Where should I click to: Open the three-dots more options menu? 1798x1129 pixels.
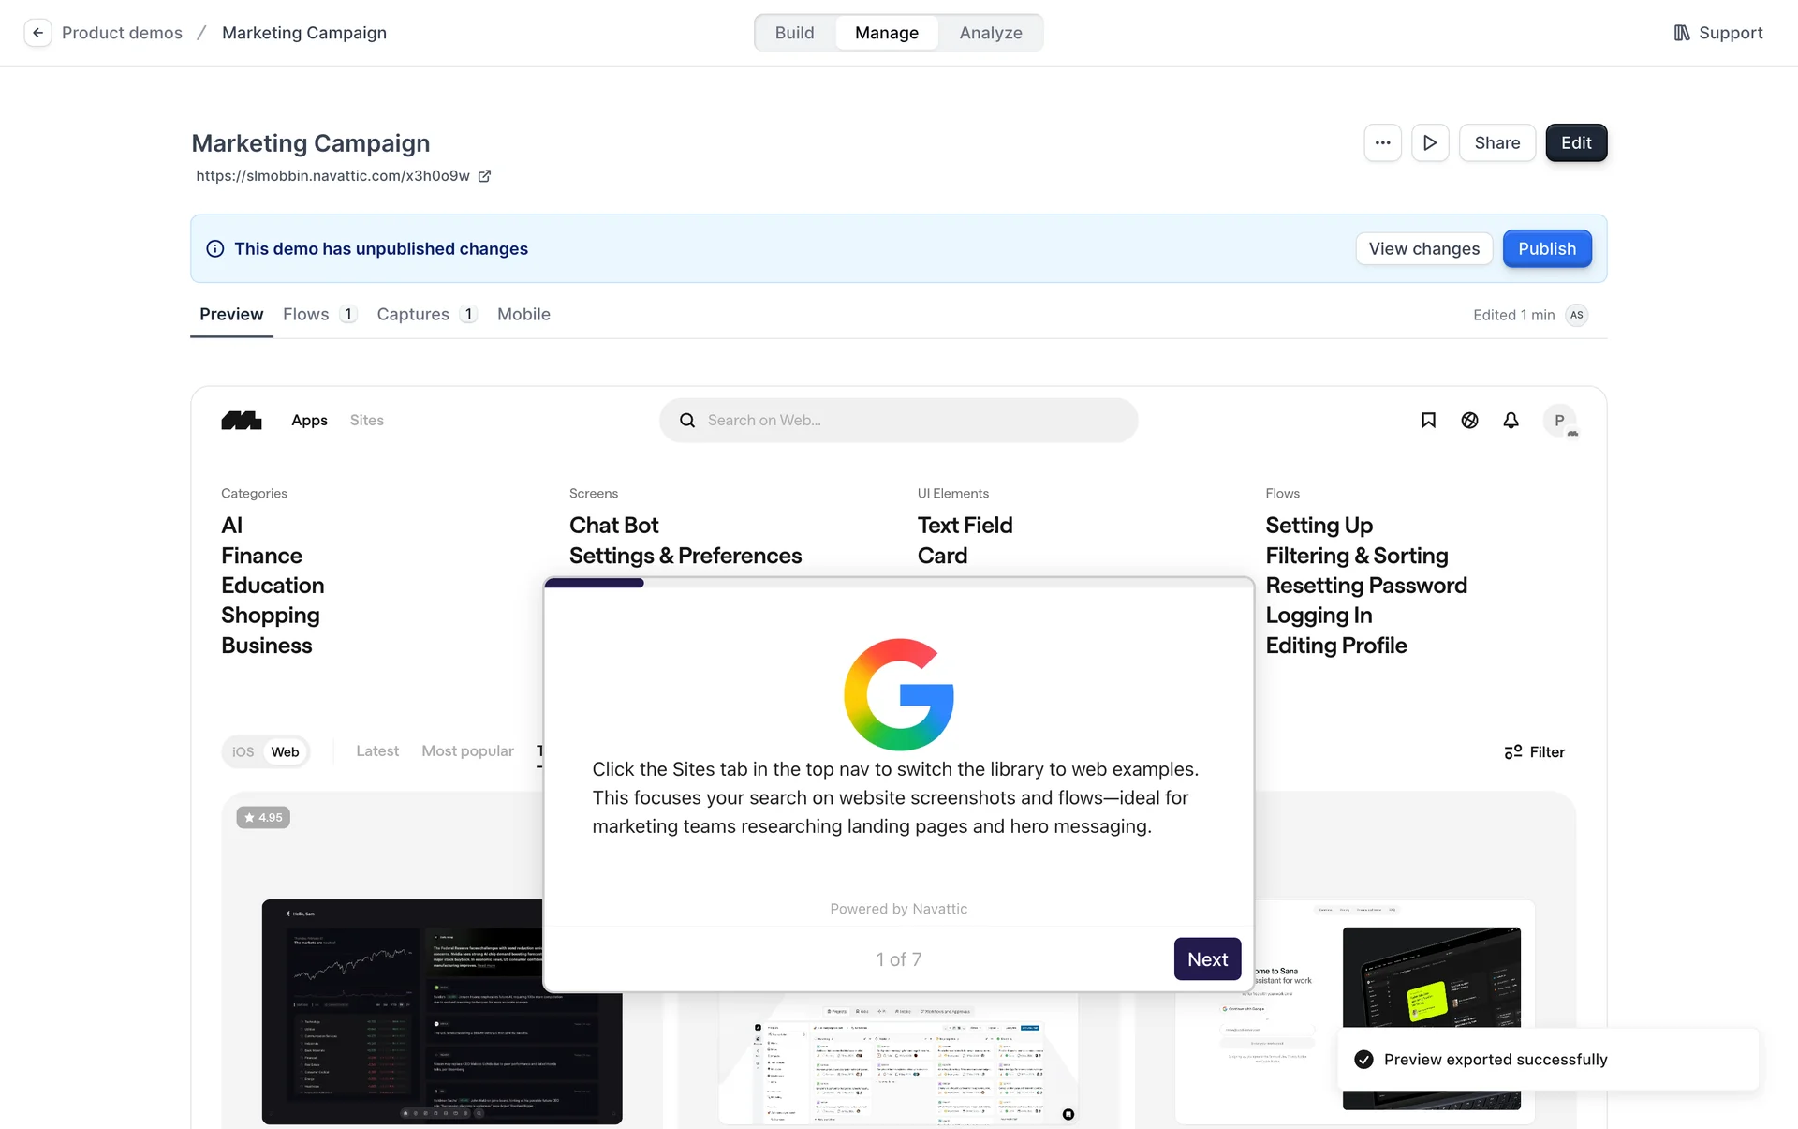[1382, 143]
